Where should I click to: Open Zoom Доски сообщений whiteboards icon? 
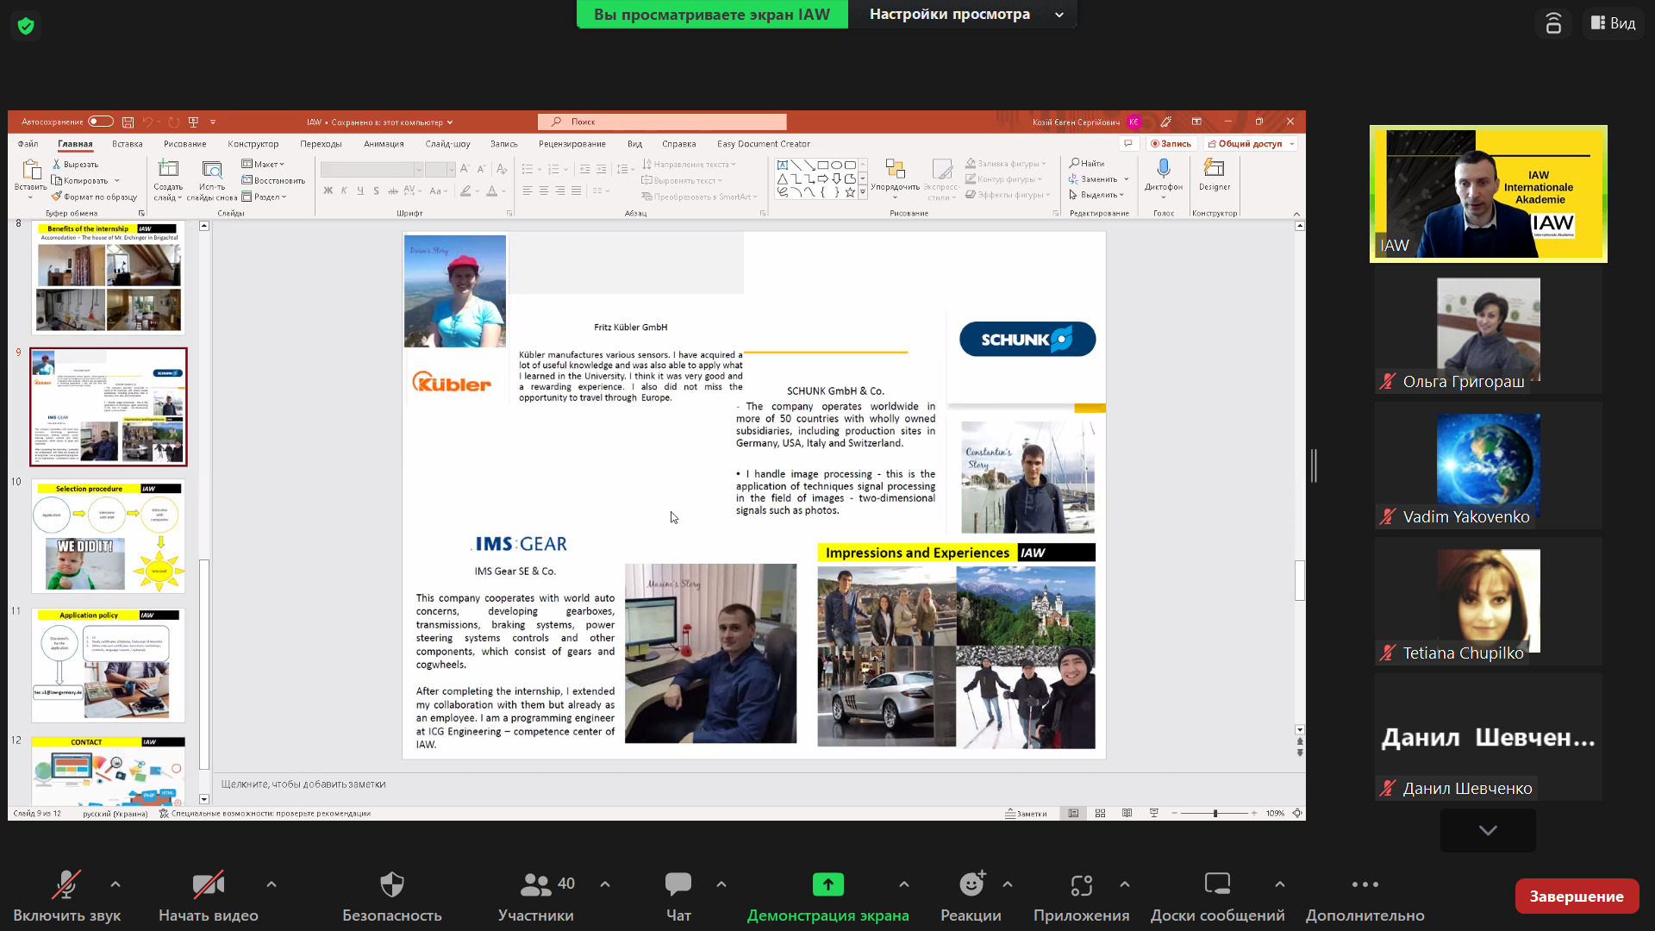click(1217, 884)
